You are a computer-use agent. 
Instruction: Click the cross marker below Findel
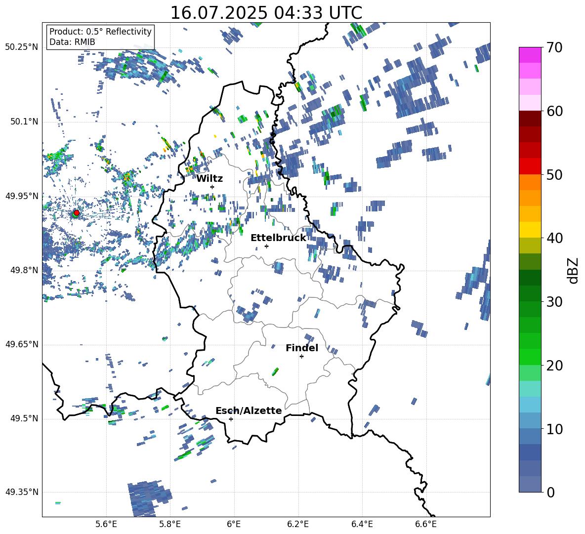[301, 357]
